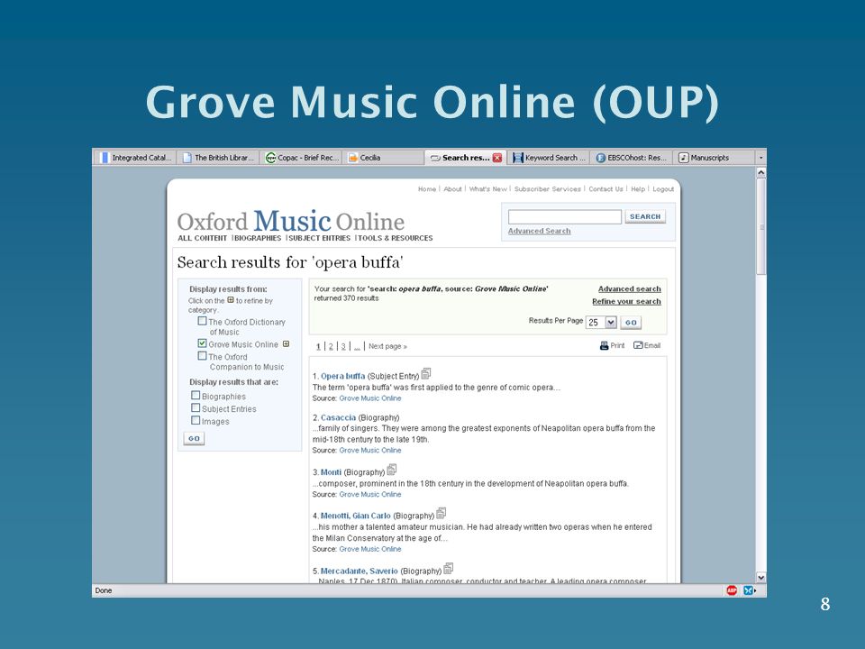Click the document icon beside Monti result
This screenshot has width=865, height=649.
point(392,471)
